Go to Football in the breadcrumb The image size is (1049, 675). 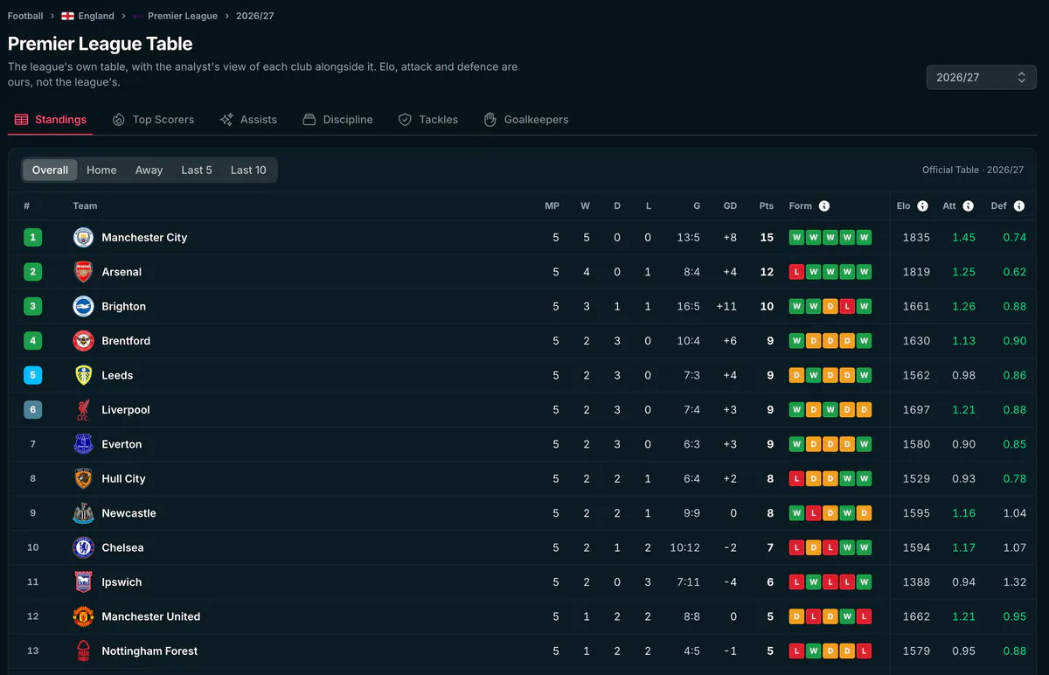25,16
